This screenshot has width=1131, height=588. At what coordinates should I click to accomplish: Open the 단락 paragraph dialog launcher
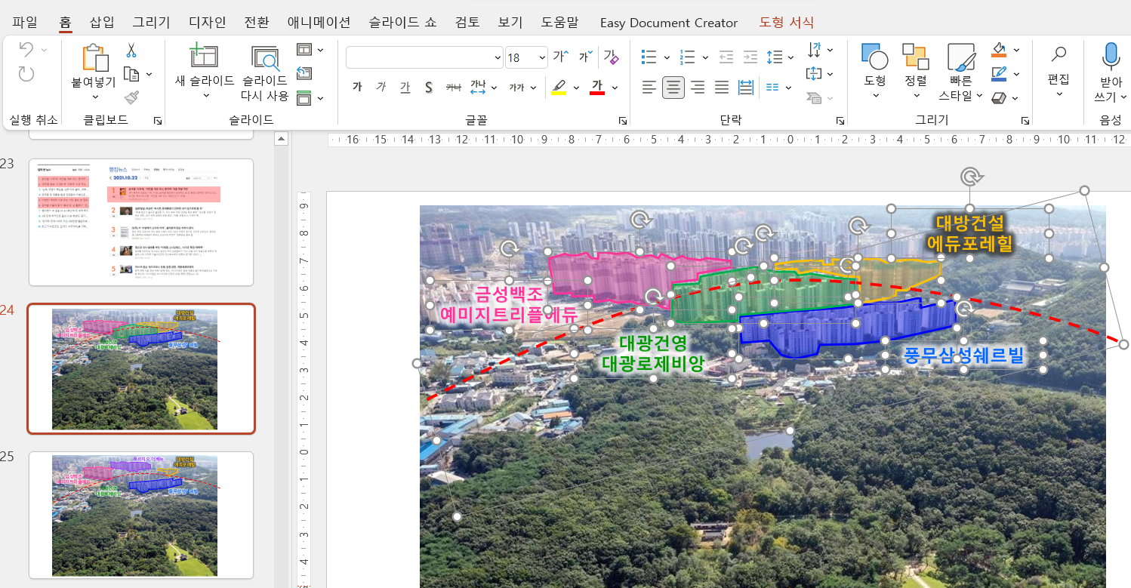(840, 121)
